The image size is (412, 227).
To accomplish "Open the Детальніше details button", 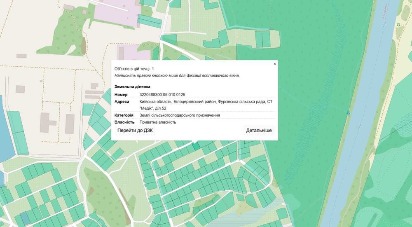I will click(259, 131).
